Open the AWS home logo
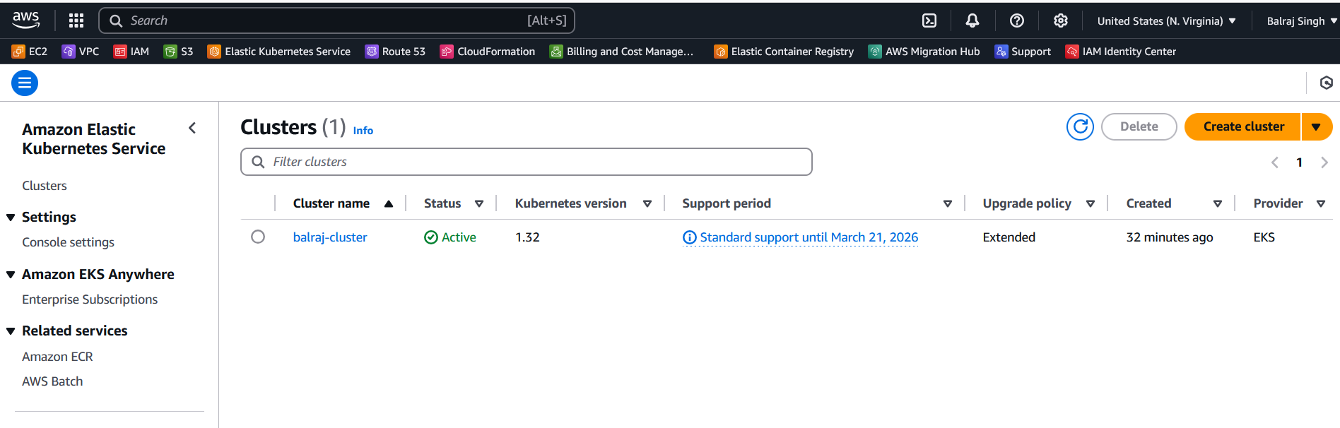Screen dimensions: 1340x428 click(26, 20)
